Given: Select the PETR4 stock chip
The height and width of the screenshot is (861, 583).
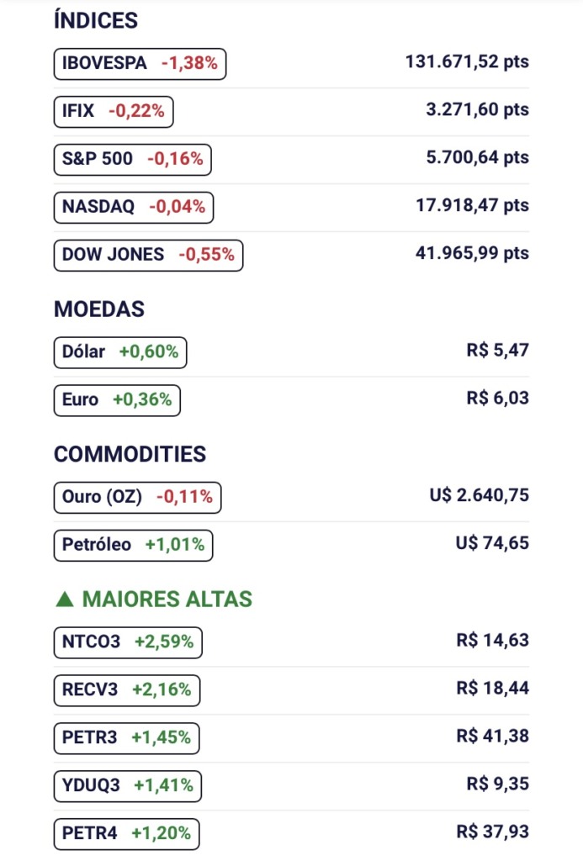Looking at the screenshot, I should 126,834.
